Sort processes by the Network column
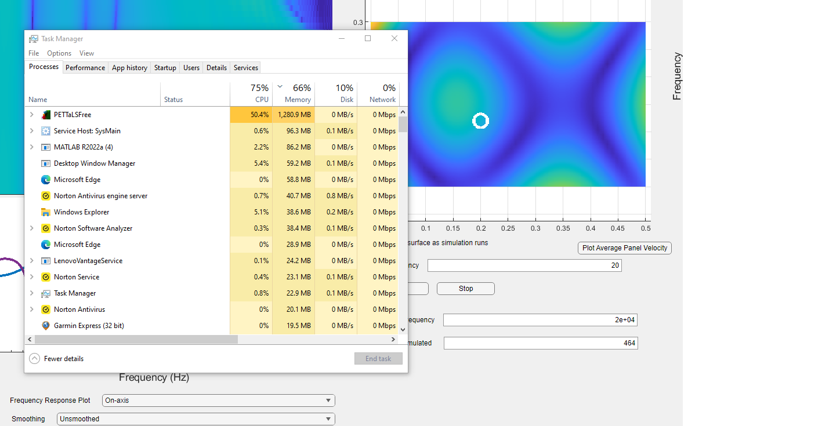840x426 pixels. [x=378, y=94]
